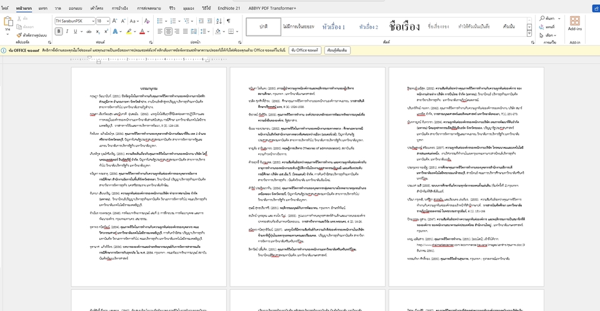The image size is (600, 311).
Task: Click the info icon on the Office notification bar
Action: 4,50
